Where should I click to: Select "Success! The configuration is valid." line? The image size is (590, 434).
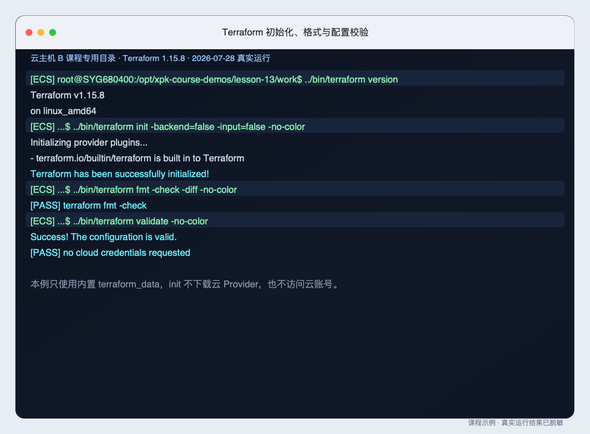point(104,237)
